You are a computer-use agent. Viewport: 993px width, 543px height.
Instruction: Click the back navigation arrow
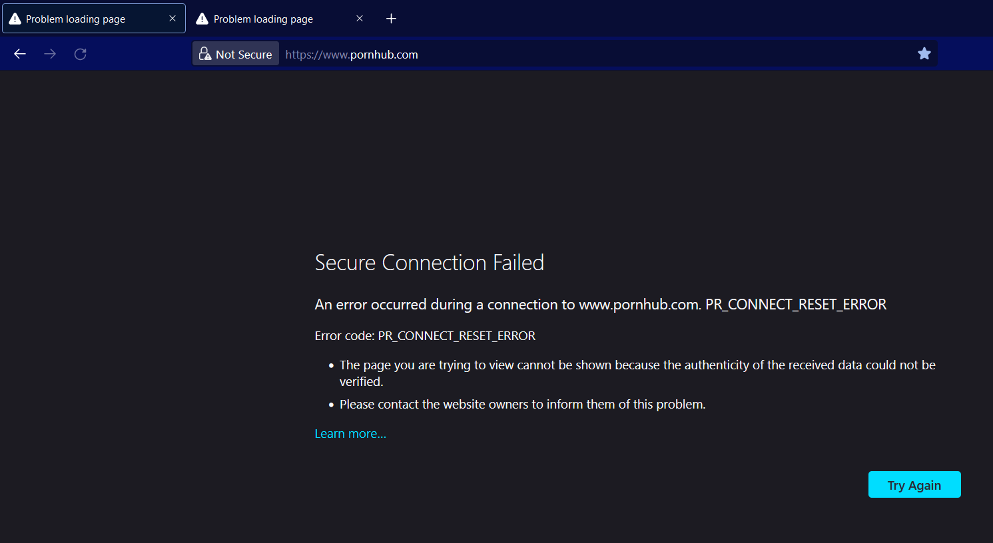tap(19, 54)
